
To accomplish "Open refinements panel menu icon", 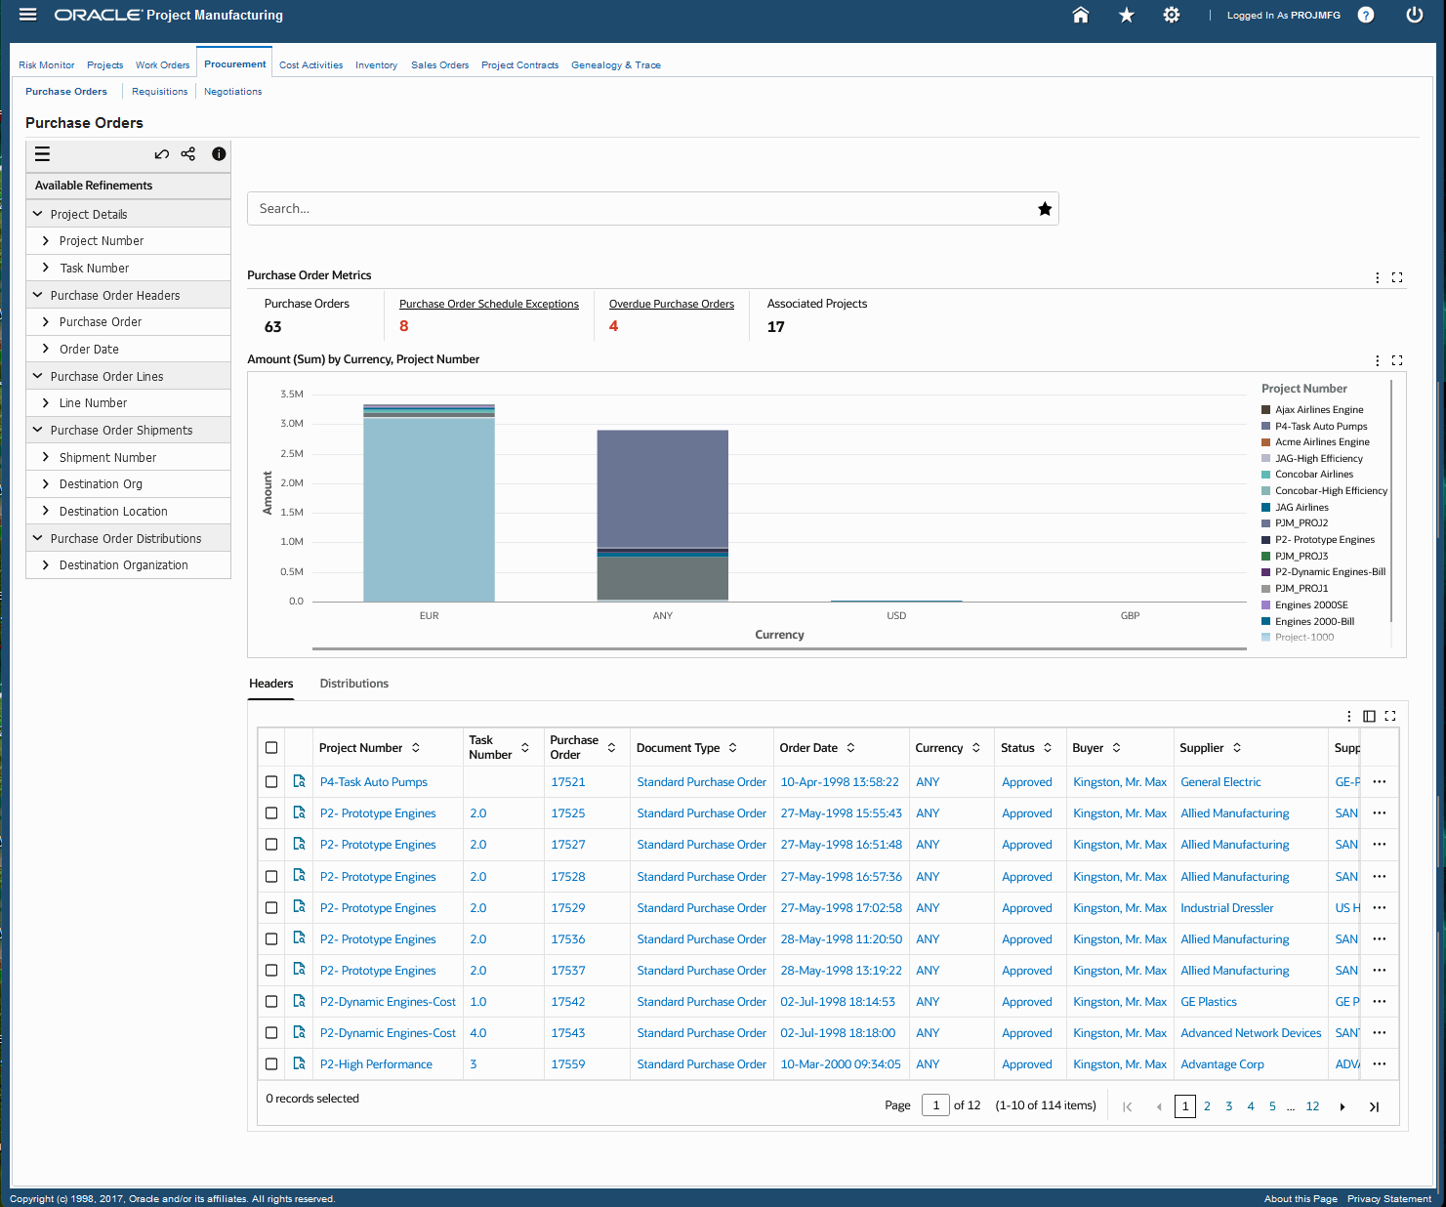I will (42, 153).
